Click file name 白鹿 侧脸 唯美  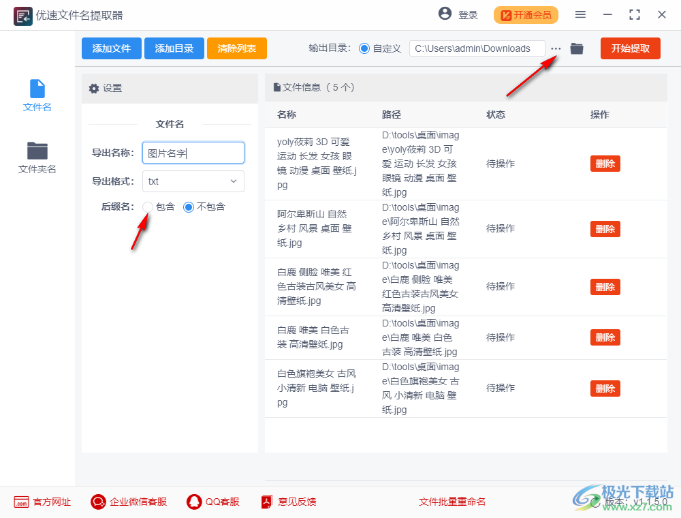317,286
